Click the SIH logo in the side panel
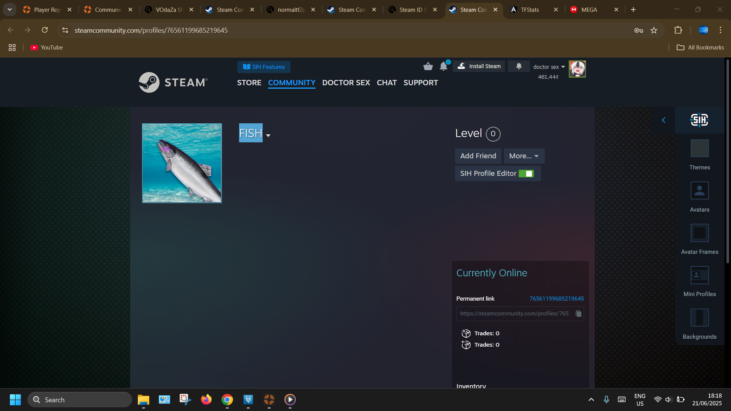 pyautogui.click(x=699, y=120)
